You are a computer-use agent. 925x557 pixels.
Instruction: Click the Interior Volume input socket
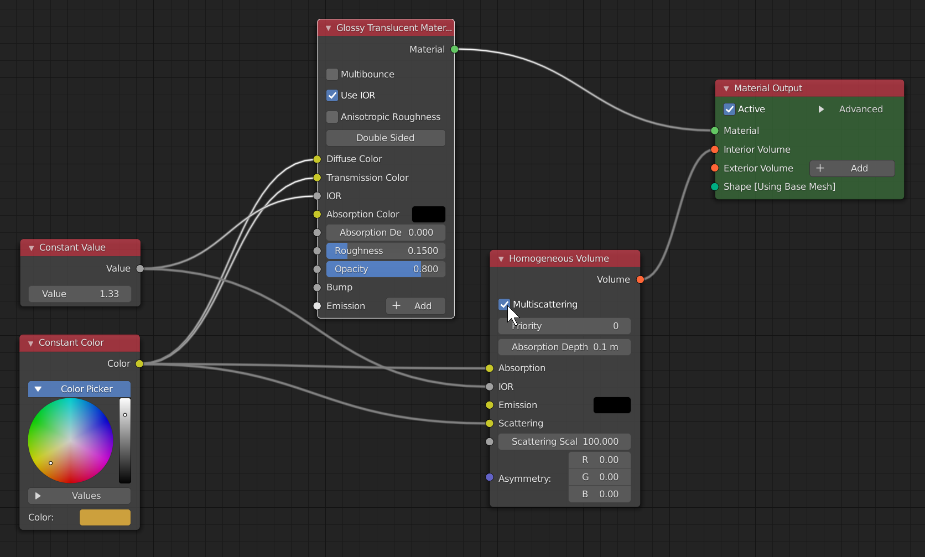pyautogui.click(x=715, y=149)
